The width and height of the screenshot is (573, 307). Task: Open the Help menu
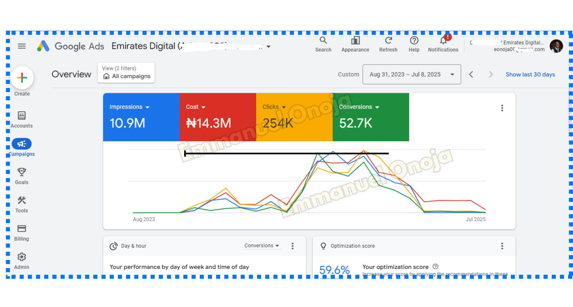414,41
